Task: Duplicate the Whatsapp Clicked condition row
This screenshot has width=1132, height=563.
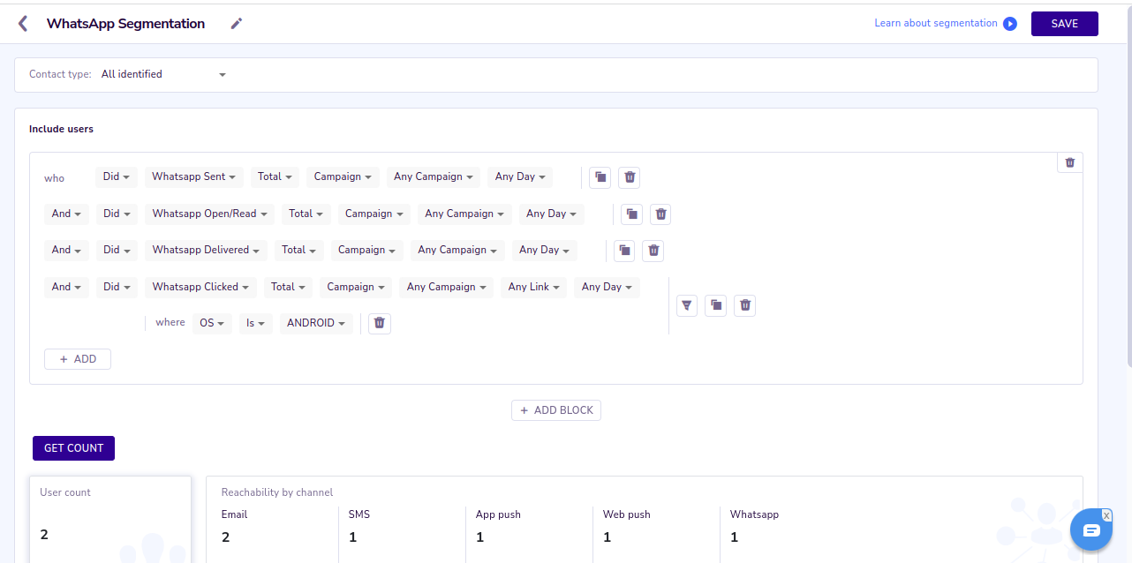Action: click(x=716, y=305)
